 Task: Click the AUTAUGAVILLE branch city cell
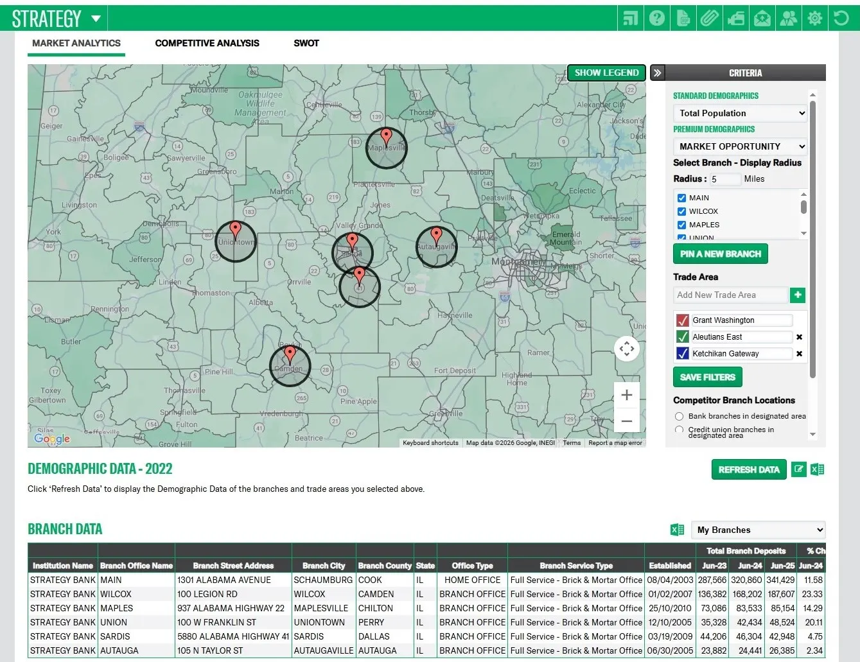[x=324, y=650]
